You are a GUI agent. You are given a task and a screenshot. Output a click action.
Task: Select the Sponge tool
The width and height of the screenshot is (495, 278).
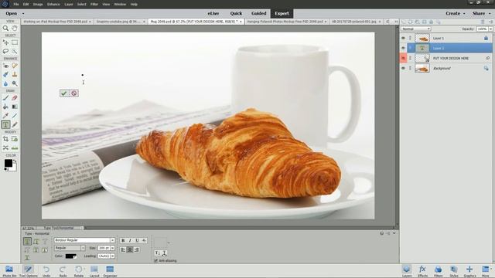15,83
